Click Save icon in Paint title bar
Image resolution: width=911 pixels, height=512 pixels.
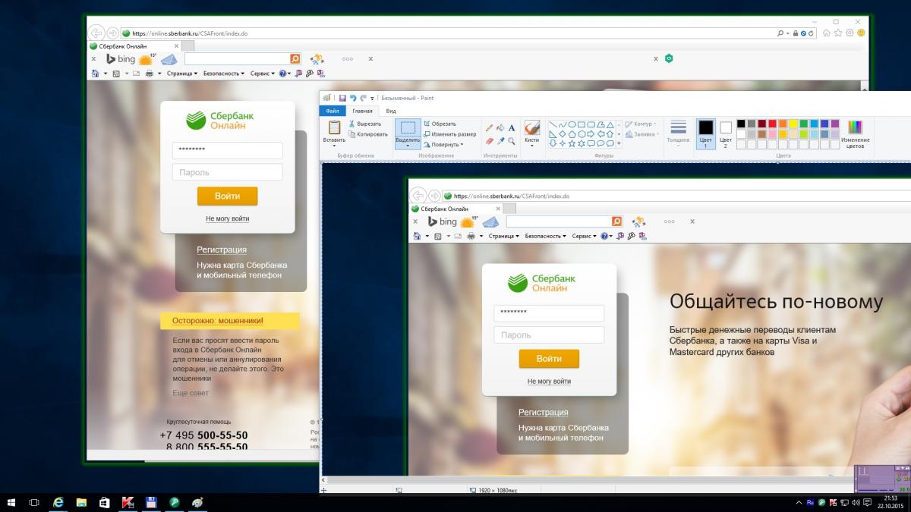pyautogui.click(x=342, y=98)
